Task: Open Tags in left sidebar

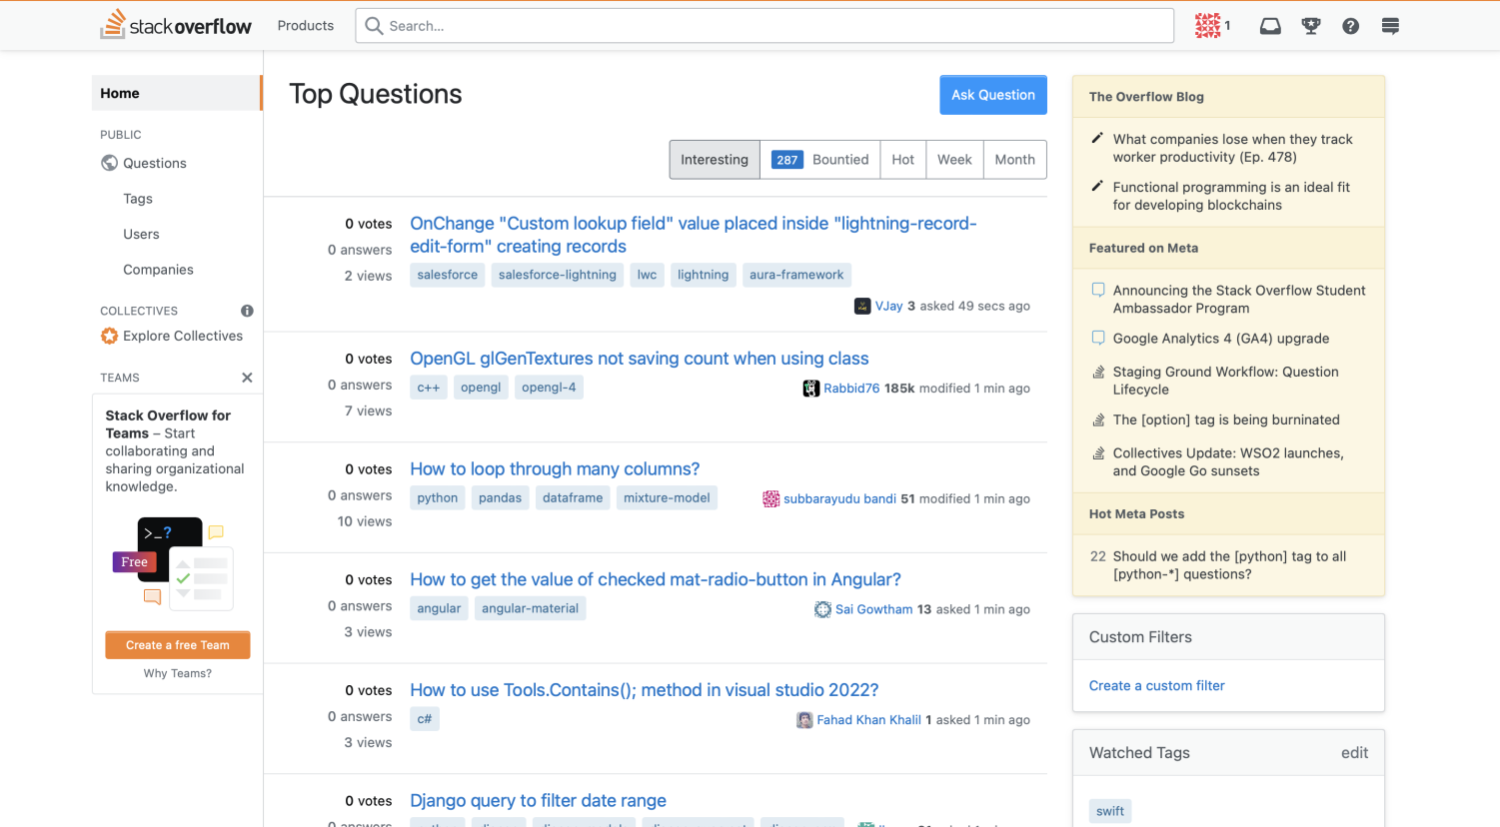Action: (x=138, y=199)
